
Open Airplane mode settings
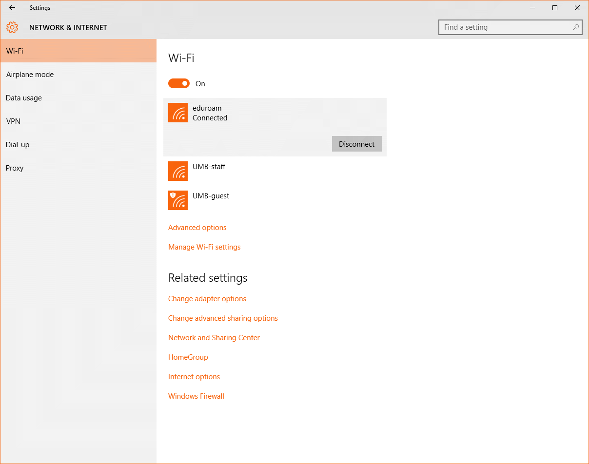(78, 74)
